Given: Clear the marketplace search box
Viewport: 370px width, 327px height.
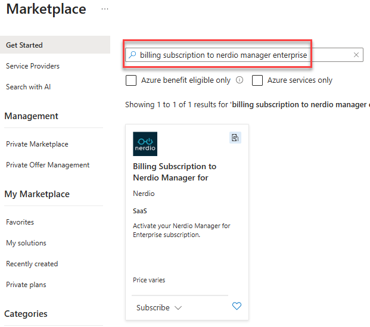Looking at the screenshot, I should tap(356, 55).
